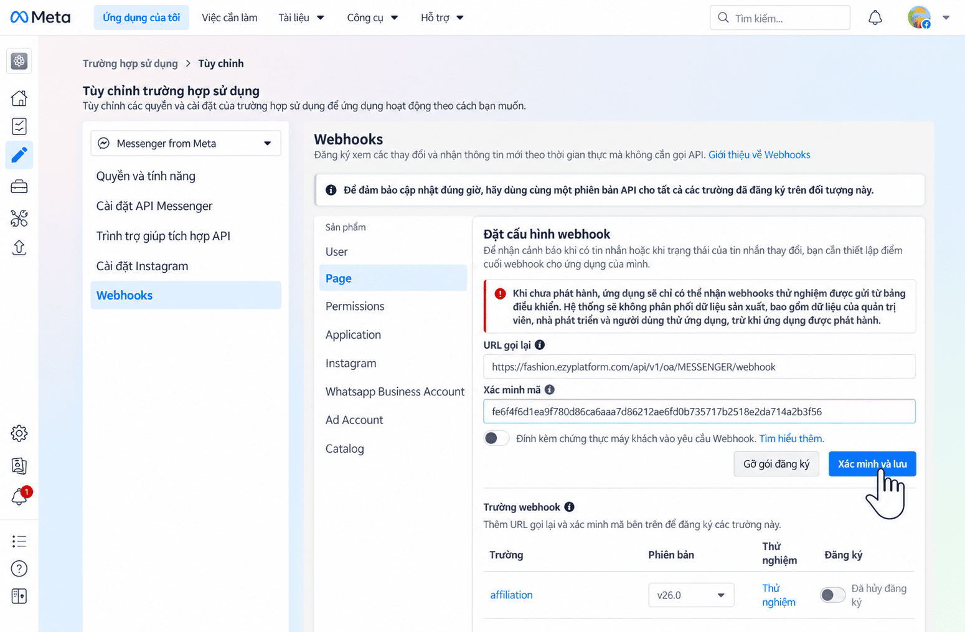Expand the Công cụ menu
The height and width of the screenshot is (632, 965).
(372, 17)
